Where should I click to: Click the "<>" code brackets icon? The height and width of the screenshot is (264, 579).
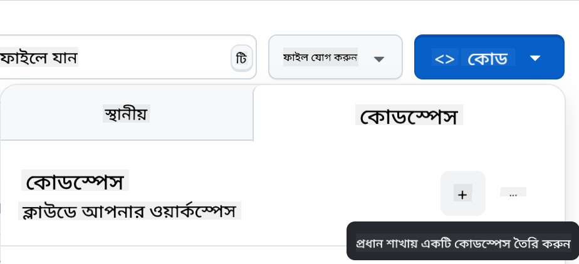444,58
